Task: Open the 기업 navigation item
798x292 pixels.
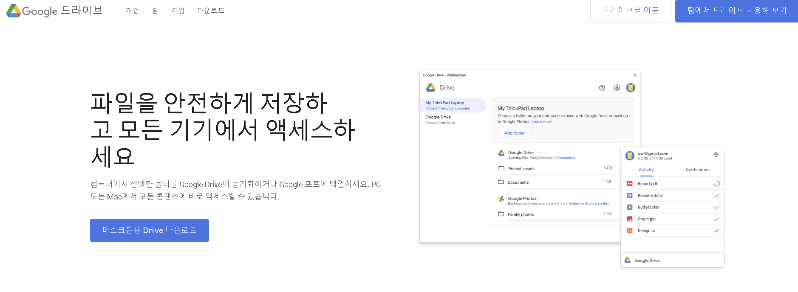Action: 178,11
